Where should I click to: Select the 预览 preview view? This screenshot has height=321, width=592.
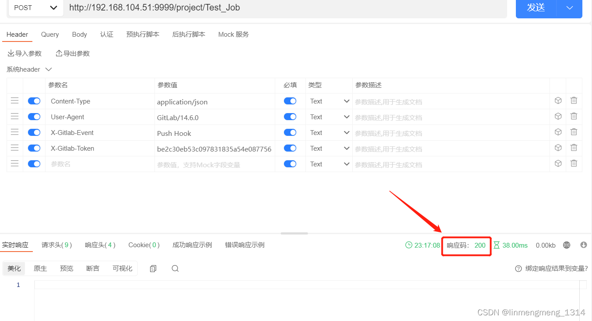click(x=67, y=269)
